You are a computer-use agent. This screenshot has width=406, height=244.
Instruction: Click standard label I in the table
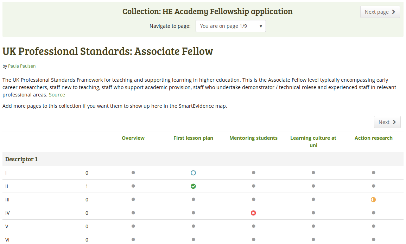[x=6, y=173]
